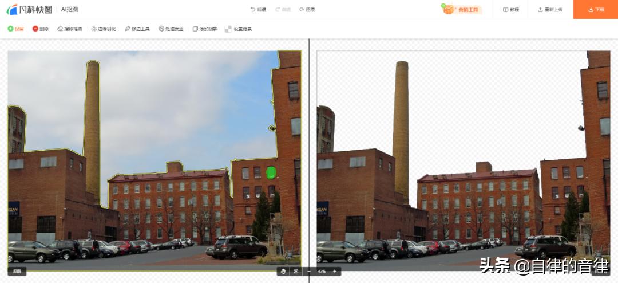Click the add shadow (添加阴影) option
This screenshot has height=283, width=618.
(x=205, y=29)
